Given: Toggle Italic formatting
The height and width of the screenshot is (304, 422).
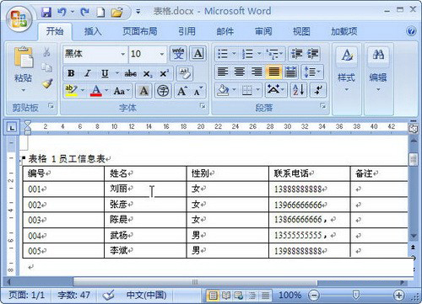Looking at the screenshot, I should [x=88, y=73].
